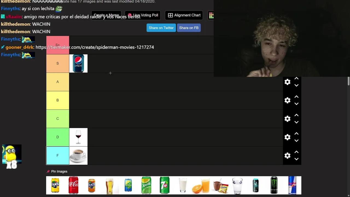Move tier D row down
Screen dimensions: 350x197
click(296, 140)
